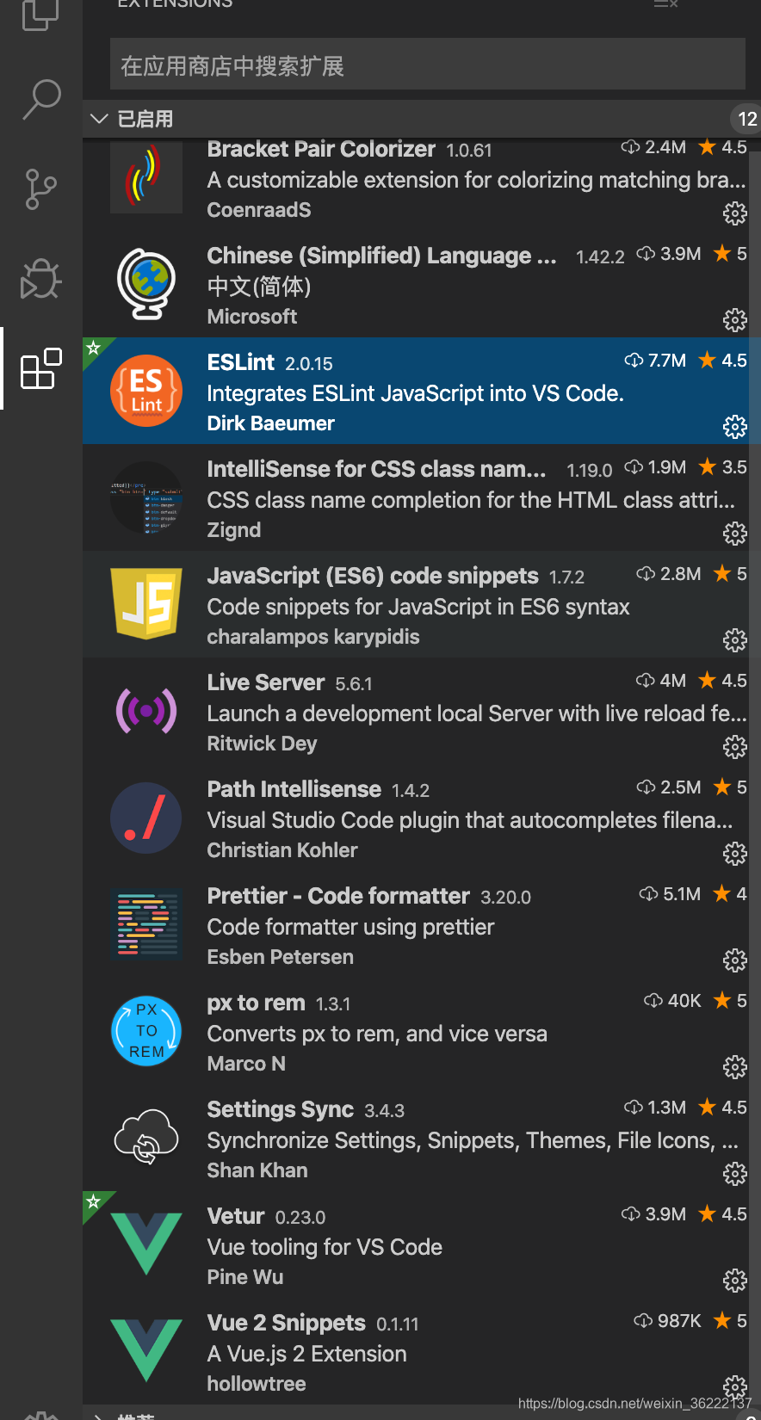Select JavaScript (ES6) code snippets title

(373, 576)
